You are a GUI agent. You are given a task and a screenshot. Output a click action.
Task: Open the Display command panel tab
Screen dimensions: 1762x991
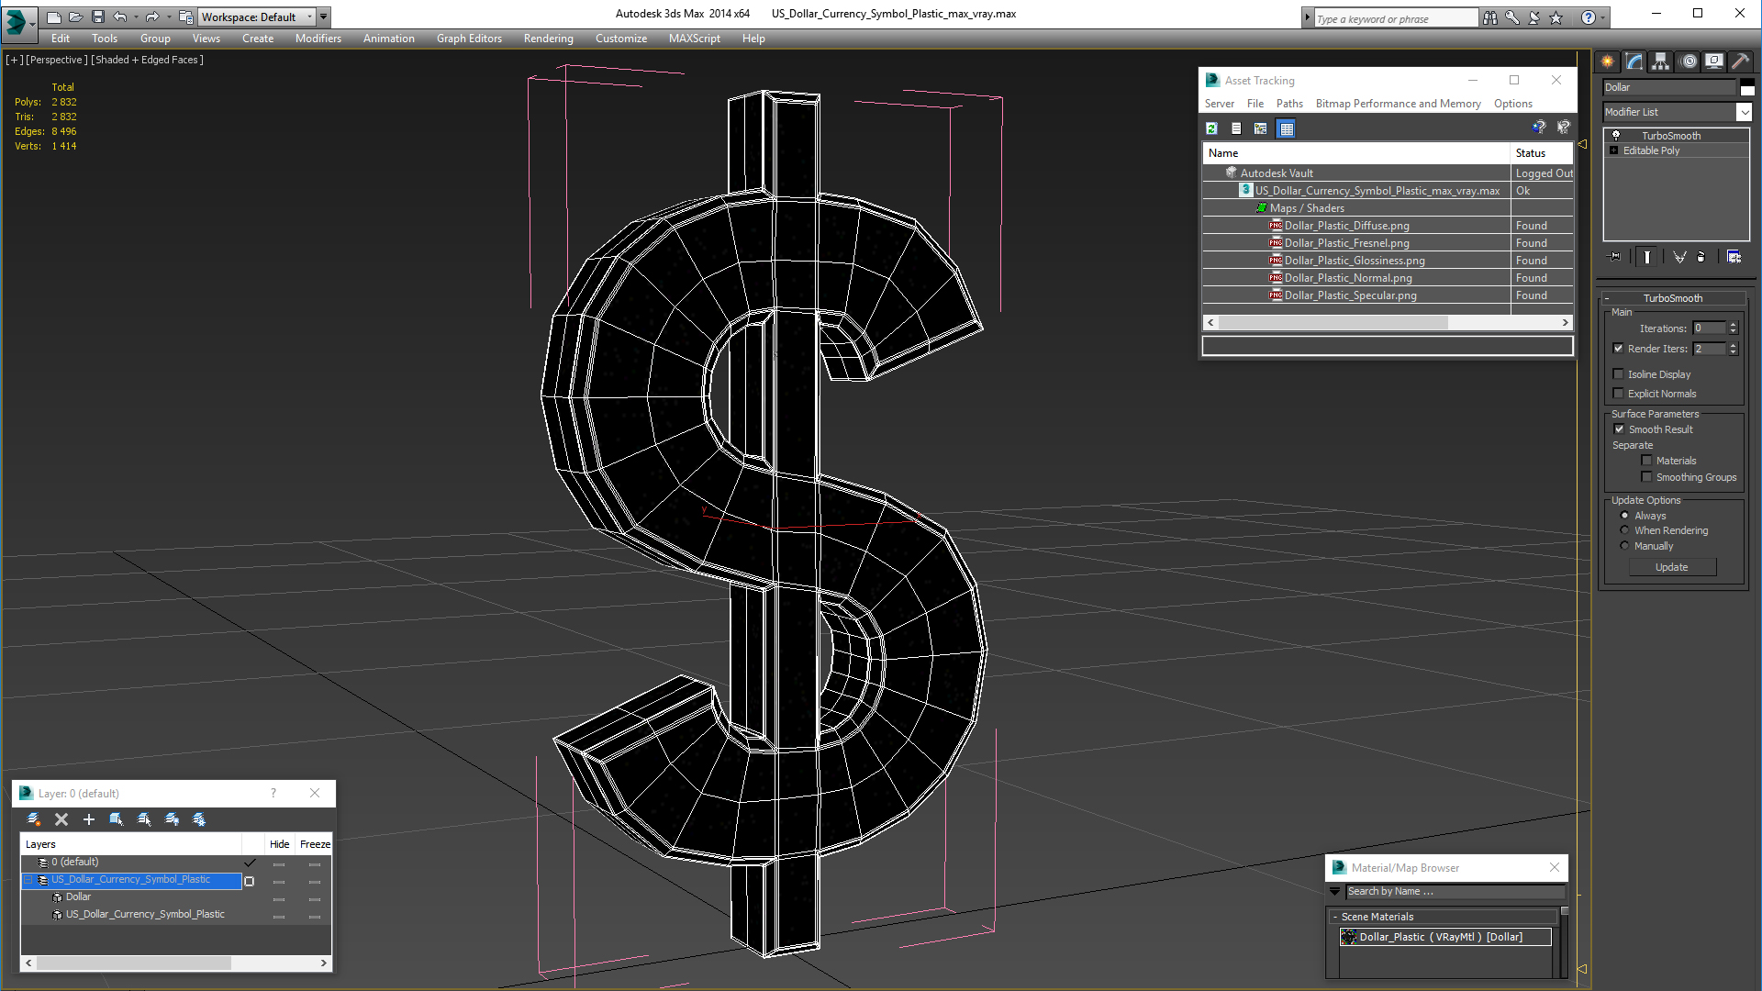[1713, 61]
